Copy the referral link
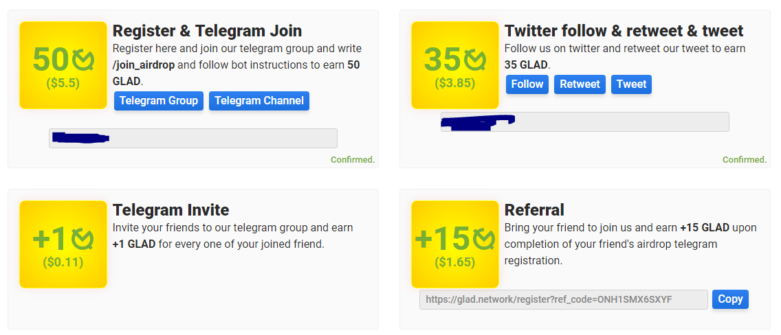Screen dimensions: 781x335 [x=730, y=299]
